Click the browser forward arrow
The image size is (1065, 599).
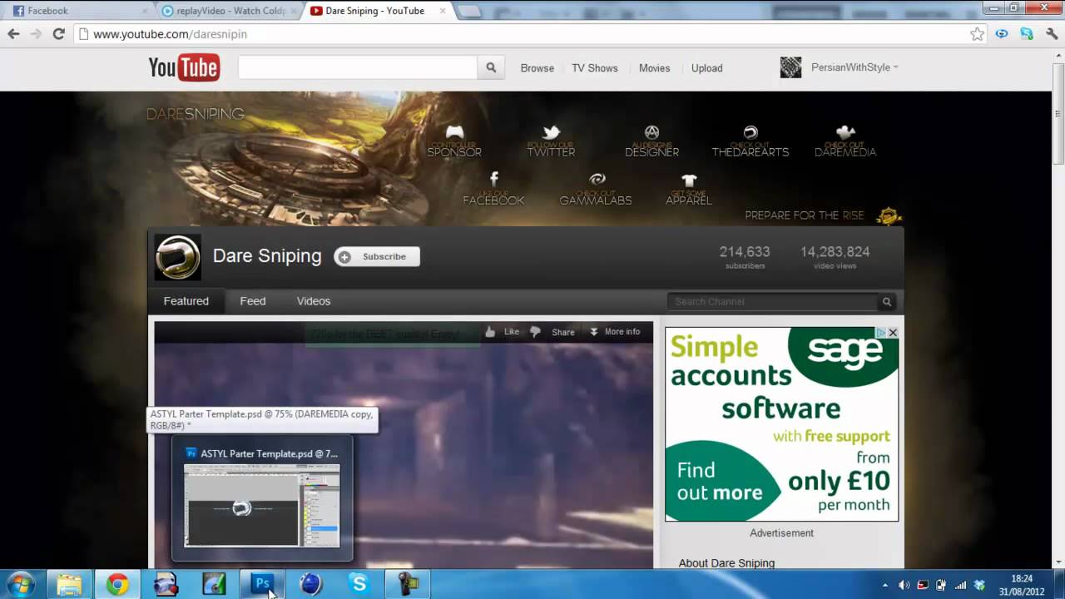(36, 34)
